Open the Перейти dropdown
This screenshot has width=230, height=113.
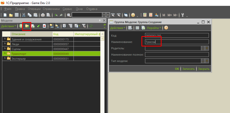pyautogui.click(x=154, y=28)
